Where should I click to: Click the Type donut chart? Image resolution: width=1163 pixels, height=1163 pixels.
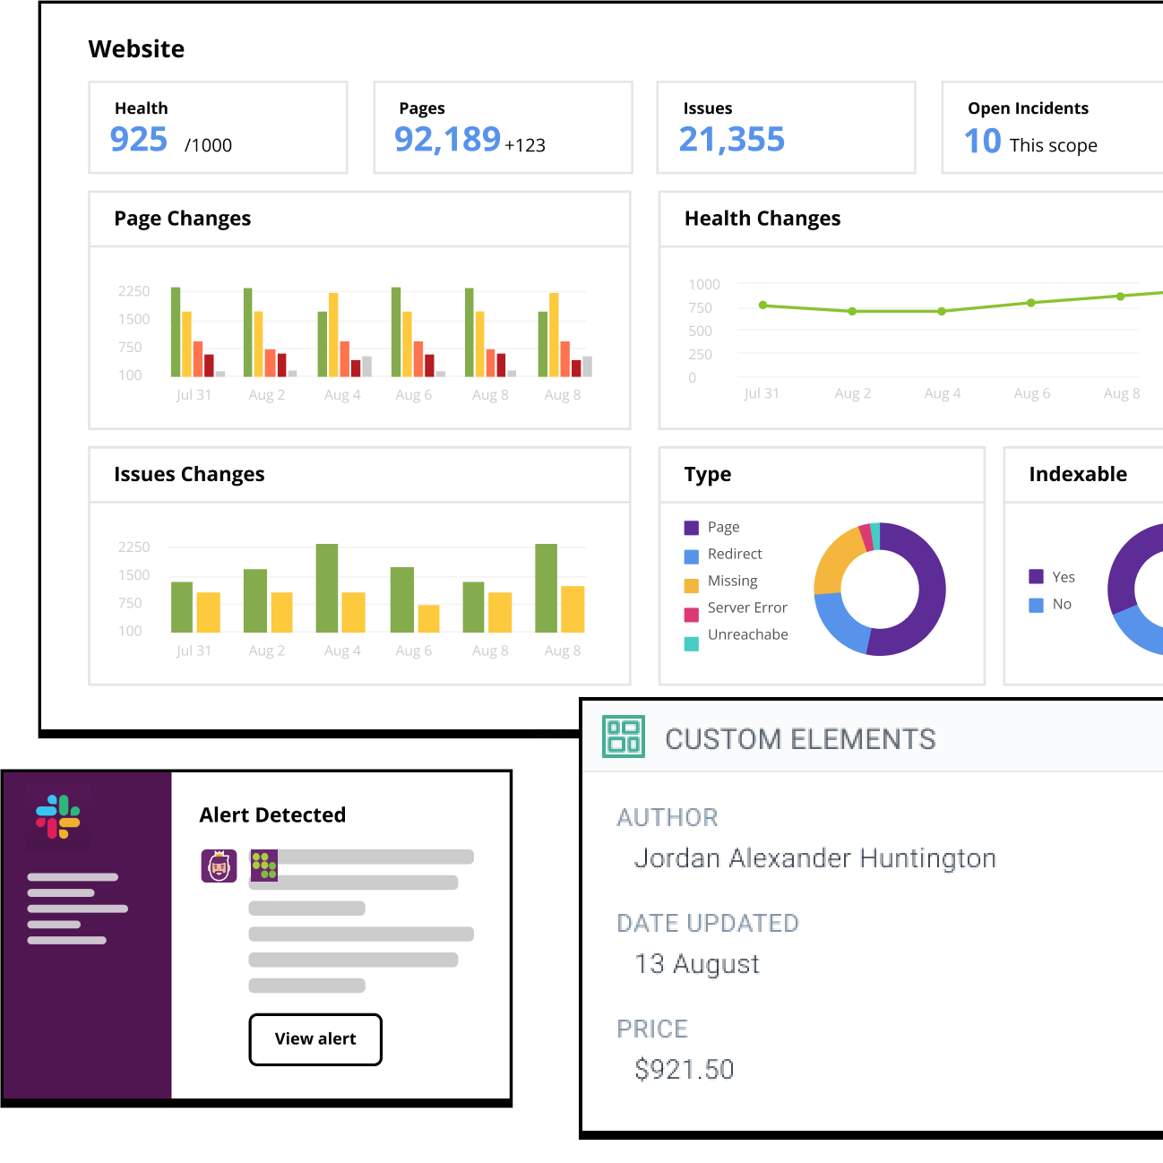(x=880, y=589)
